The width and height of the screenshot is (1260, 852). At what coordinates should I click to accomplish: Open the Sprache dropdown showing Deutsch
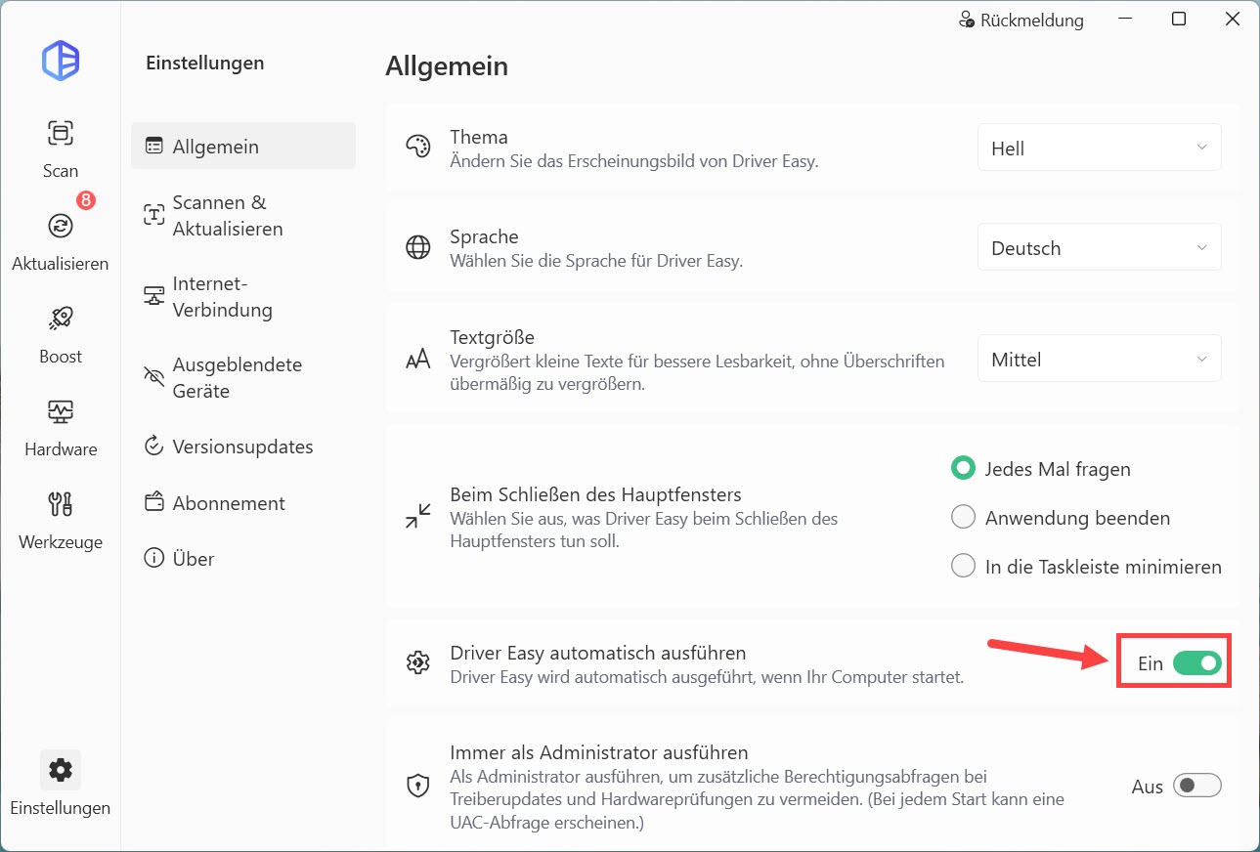[1100, 247]
